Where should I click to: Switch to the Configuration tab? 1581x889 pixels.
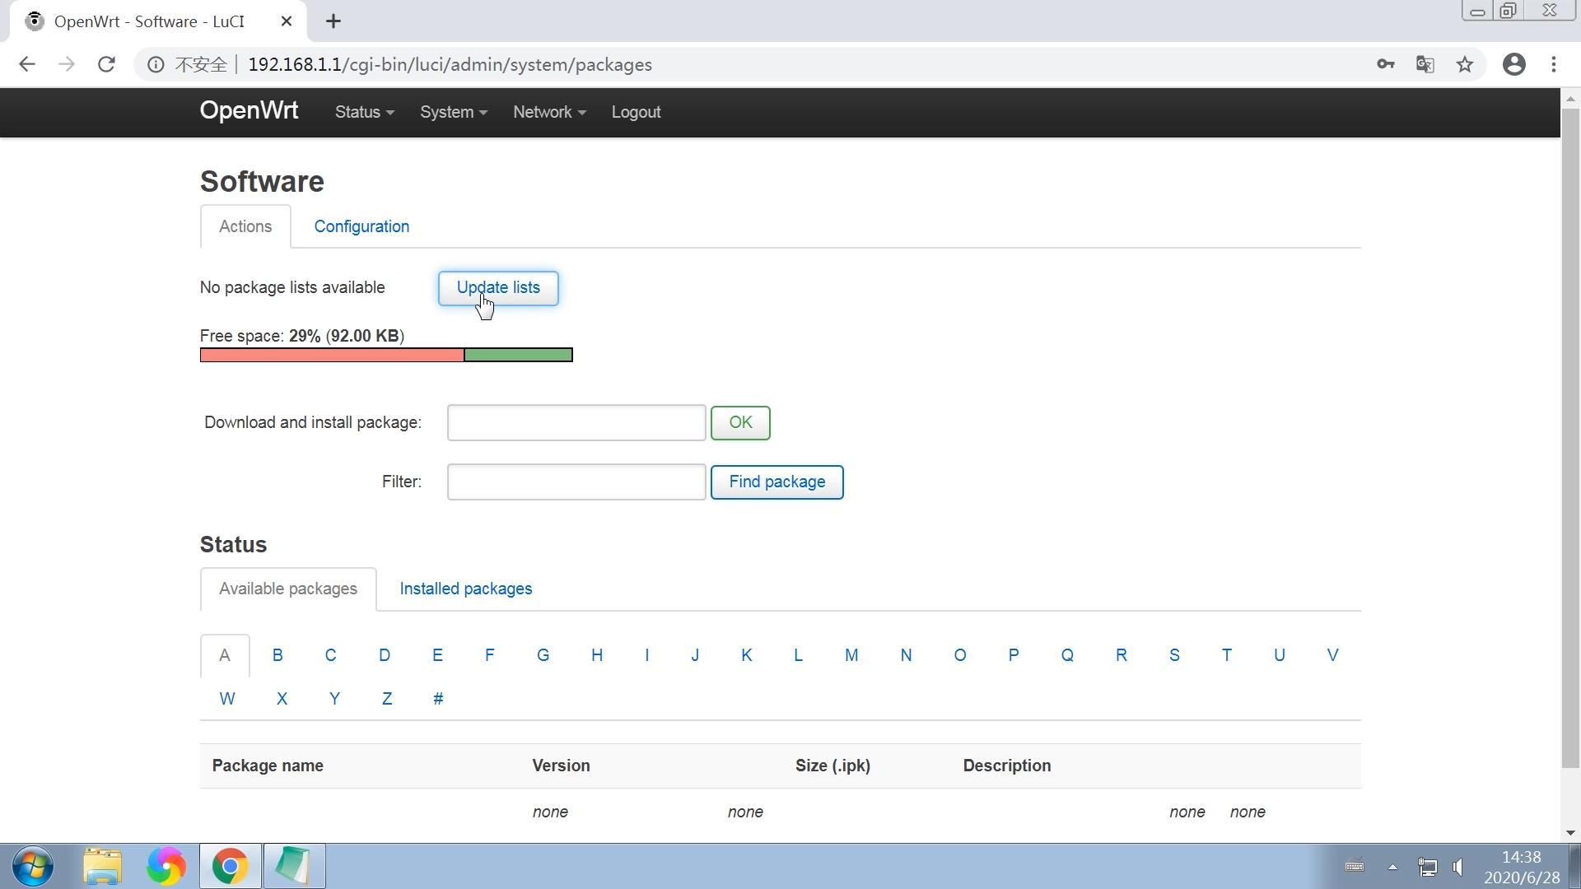point(362,226)
